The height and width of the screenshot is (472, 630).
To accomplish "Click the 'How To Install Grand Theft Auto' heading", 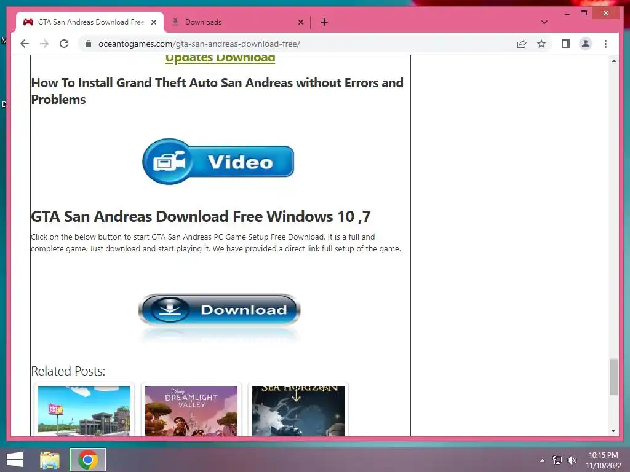I will [x=217, y=91].
